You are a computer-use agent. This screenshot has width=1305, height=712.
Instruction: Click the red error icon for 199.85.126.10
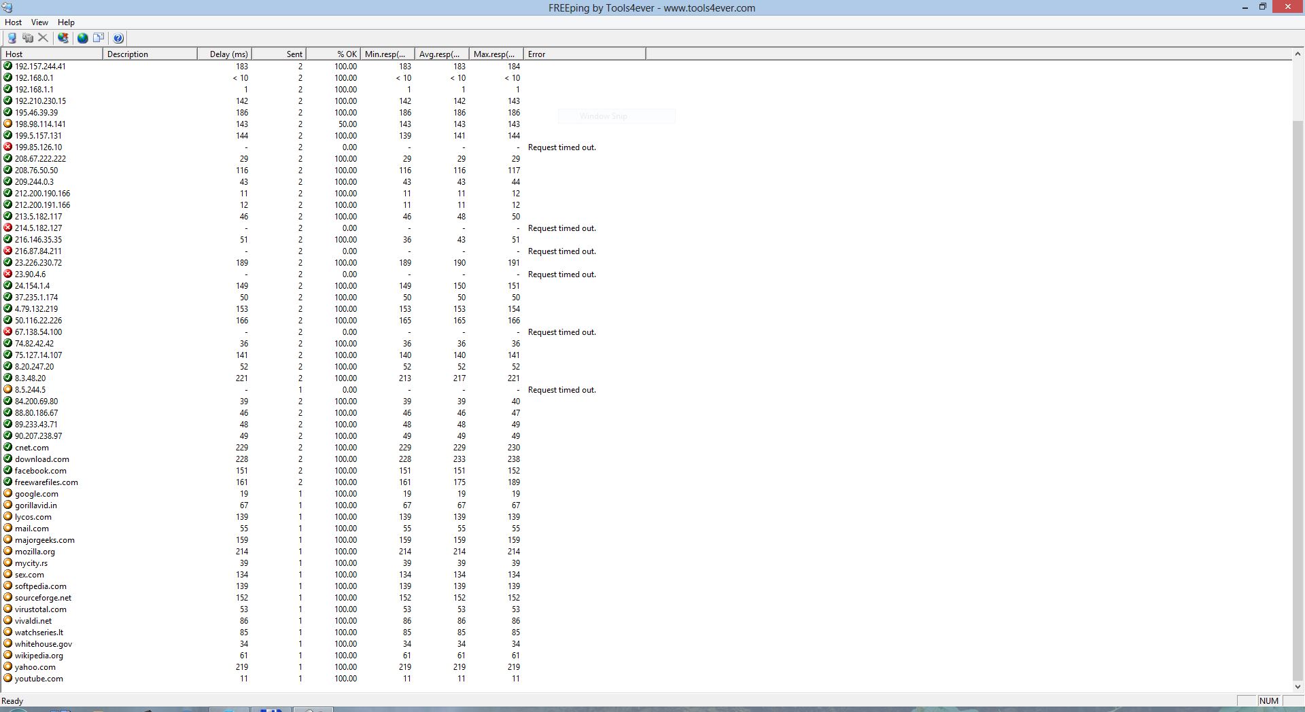tap(8, 147)
